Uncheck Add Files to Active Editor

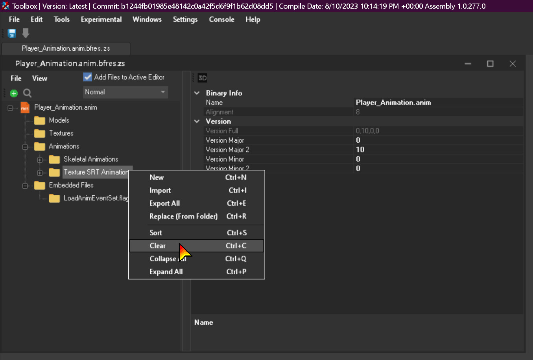pyautogui.click(x=87, y=77)
